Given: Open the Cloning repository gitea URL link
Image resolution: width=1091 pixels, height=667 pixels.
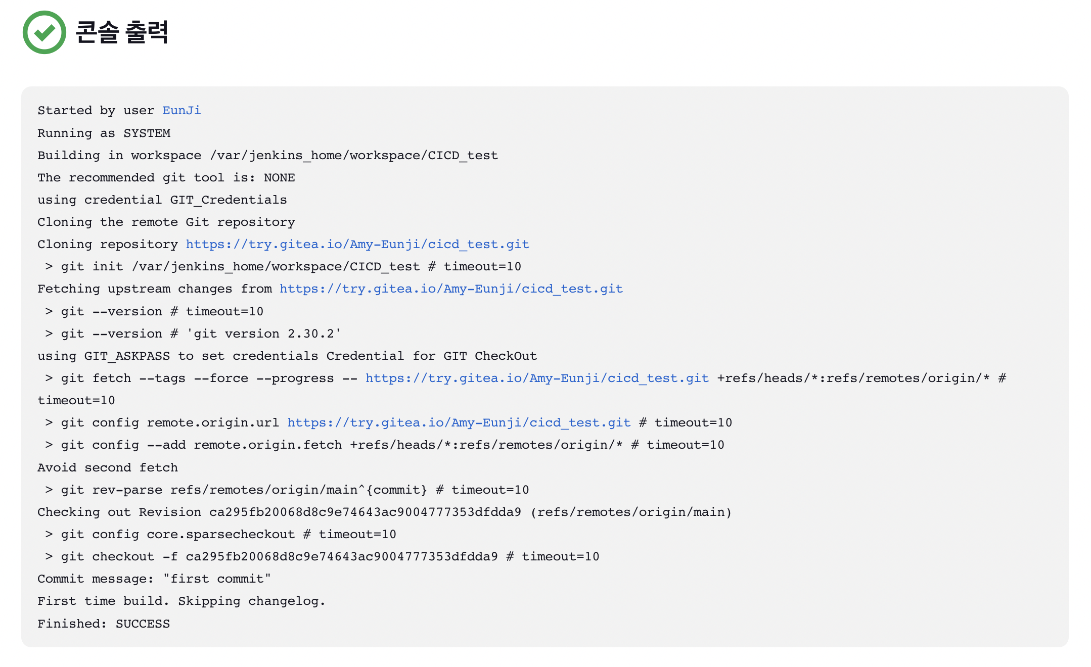Looking at the screenshot, I should click(357, 245).
